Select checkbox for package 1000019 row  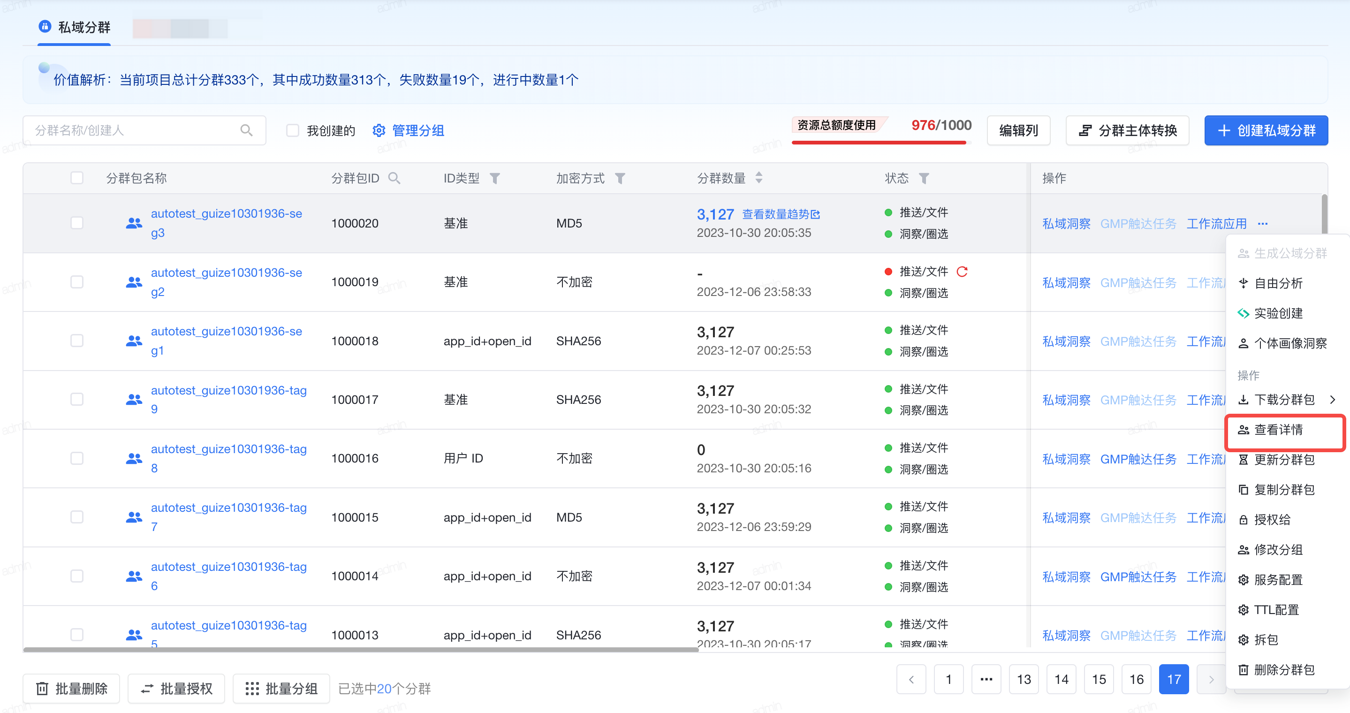point(77,282)
